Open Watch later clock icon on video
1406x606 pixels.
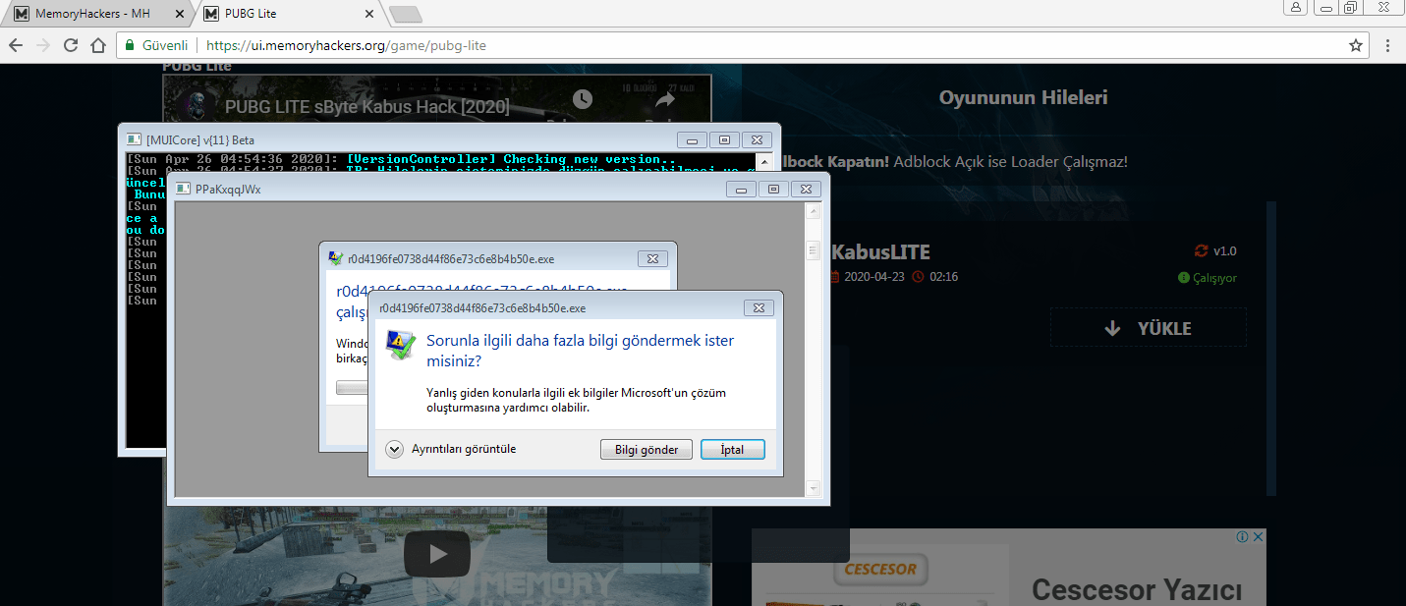pos(583,99)
